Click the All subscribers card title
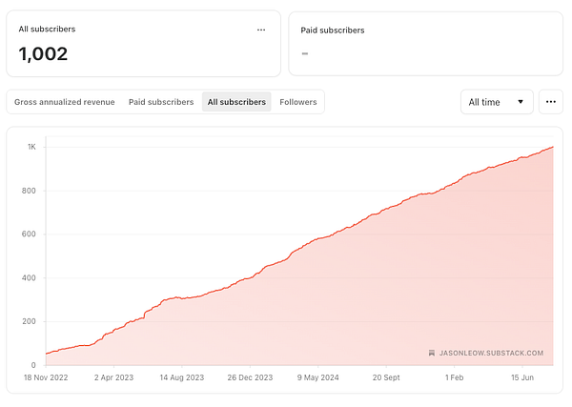Image resolution: width=572 pixels, height=407 pixels. pyautogui.click(x=47, y=30)
